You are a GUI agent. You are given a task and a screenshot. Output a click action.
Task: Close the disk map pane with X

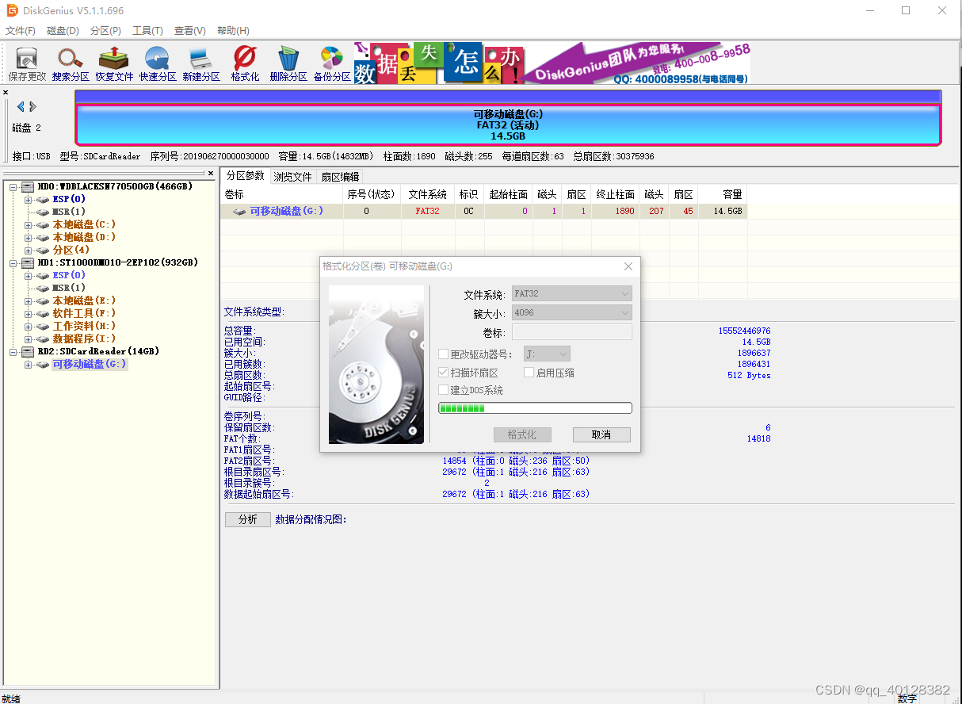tap(6, 93)
